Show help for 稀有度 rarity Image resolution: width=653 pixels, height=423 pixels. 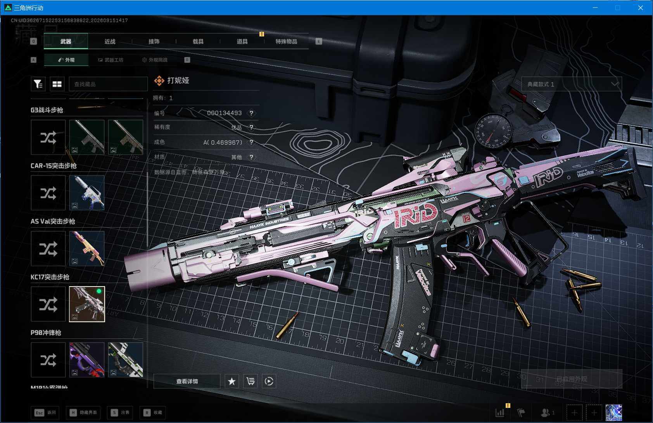coord(251,127)
